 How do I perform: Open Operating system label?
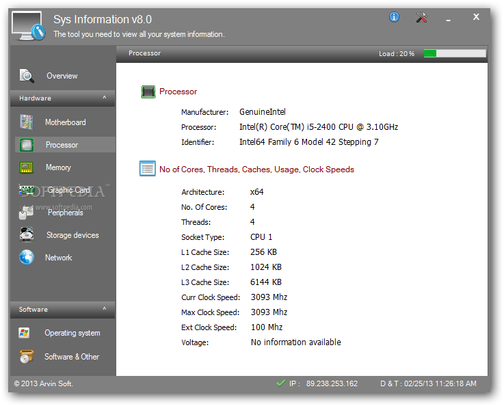click(x=72, y=333)
